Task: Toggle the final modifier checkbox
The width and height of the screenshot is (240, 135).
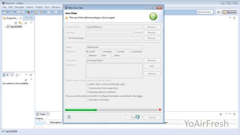Action: point(100,55)
